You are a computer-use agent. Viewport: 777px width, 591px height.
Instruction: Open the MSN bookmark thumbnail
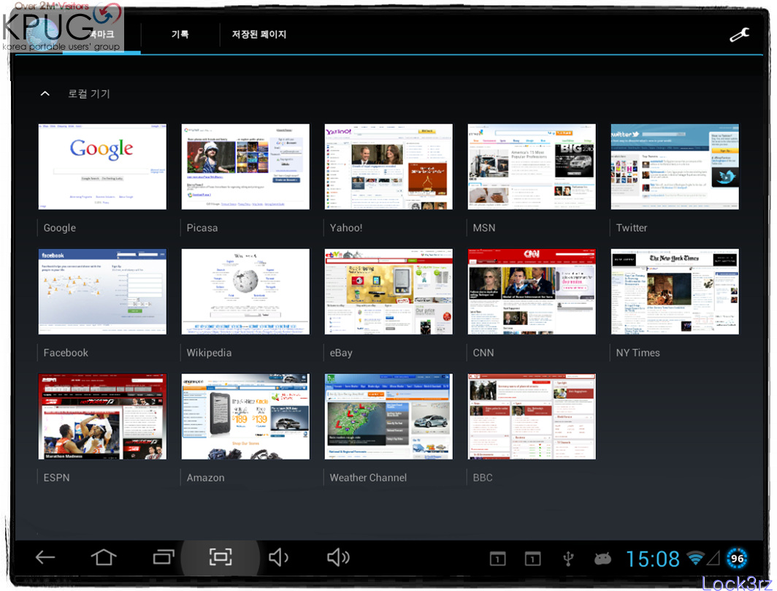[x=532, y=167]
